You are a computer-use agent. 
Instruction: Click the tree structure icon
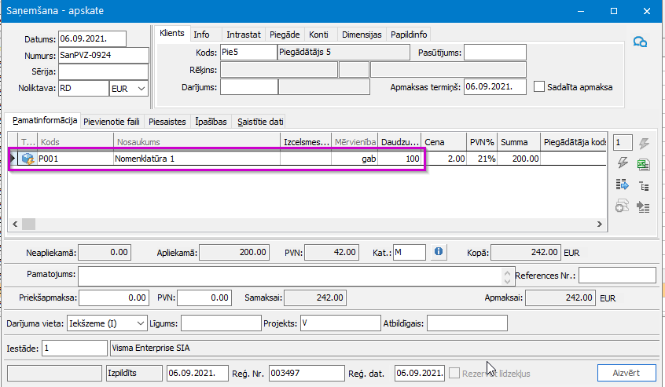point(643,185)
